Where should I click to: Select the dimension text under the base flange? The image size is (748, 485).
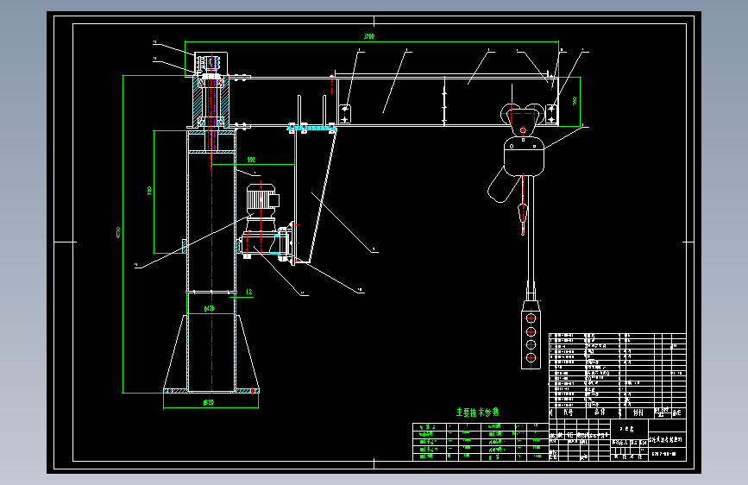209,402
